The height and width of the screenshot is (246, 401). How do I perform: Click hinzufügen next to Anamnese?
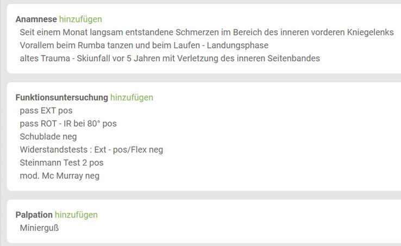pyautogui.click(x=80, y=19)
